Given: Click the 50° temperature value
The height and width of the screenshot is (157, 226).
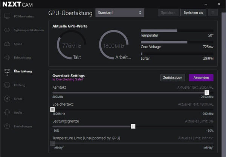Looking at the screenshot, I should (211, 35).
